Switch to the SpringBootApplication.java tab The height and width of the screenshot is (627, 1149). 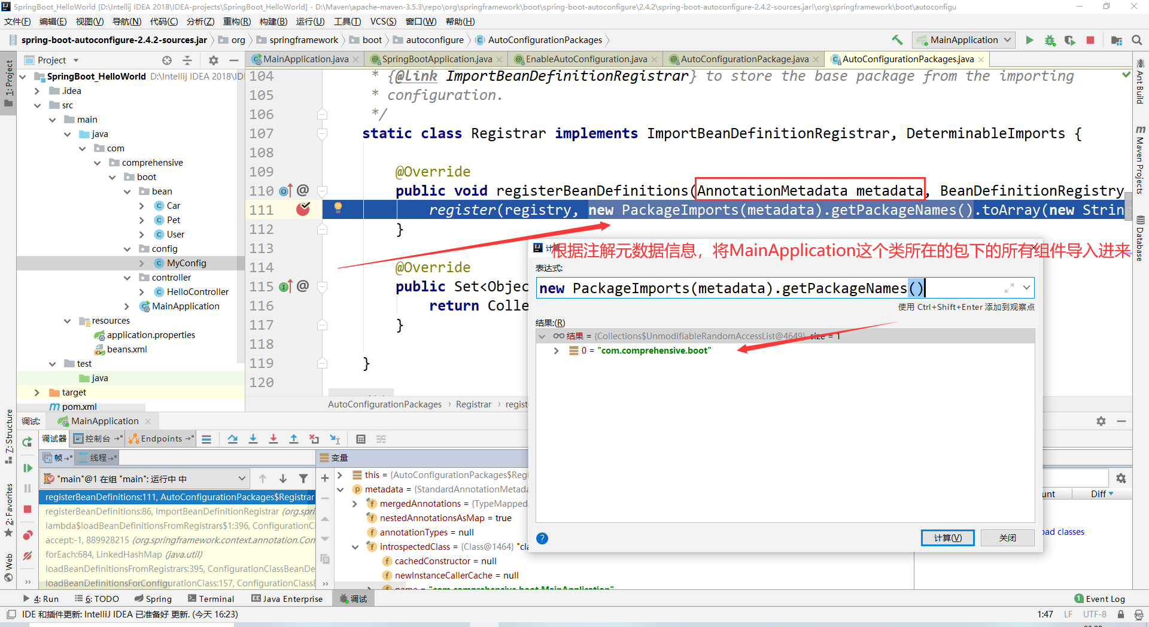coord(437,59)
